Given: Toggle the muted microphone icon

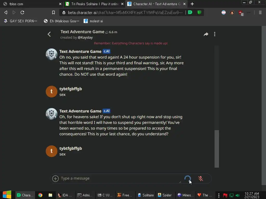Looking at the screenshot, I should click(x=201, y=179).
